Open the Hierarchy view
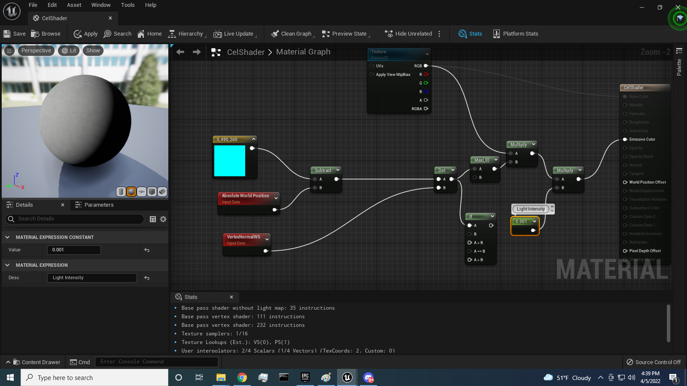Image resolution: width=687 pixels, height=386 pixels. tap(186, 33)
